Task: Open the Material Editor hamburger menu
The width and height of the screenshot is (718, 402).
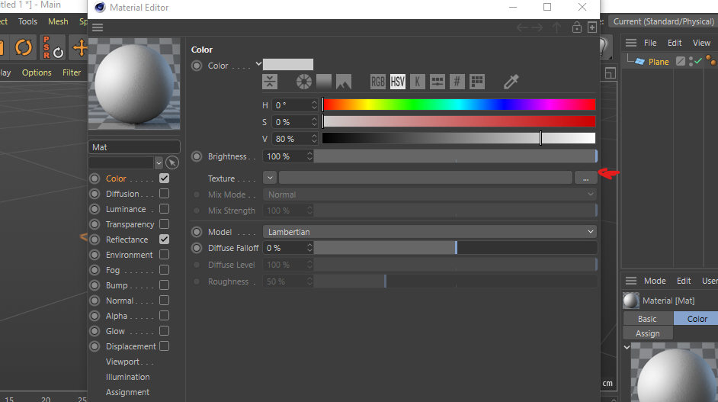Action: pyautogui.click(x=98, y=27)
